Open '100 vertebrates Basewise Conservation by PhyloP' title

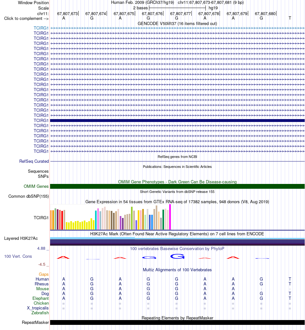click(177, 249)
